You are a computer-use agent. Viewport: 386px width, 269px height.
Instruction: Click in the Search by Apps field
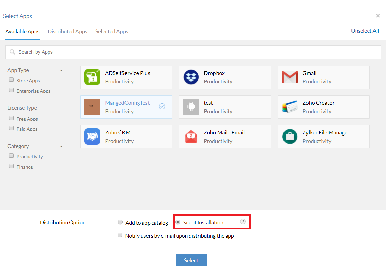193,52
